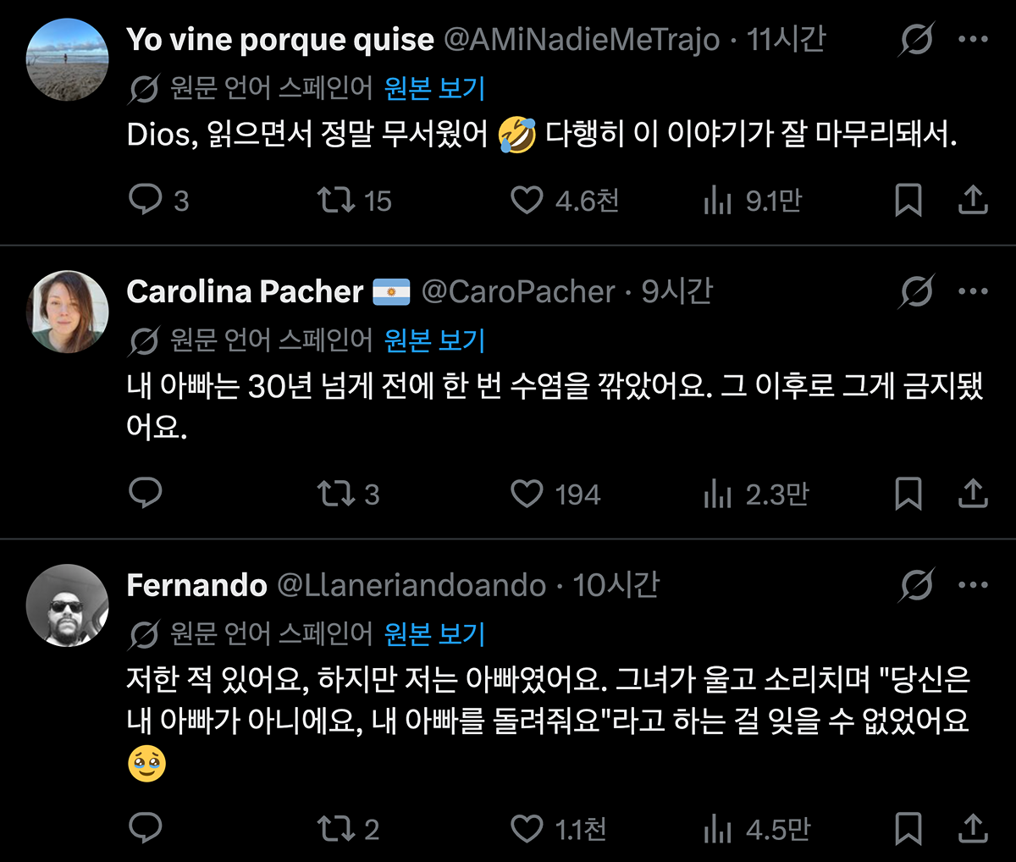The image size is (1016, 862).
Task: Open more menu on Carolina Pacher's tweet
Action: pos(973,292)
